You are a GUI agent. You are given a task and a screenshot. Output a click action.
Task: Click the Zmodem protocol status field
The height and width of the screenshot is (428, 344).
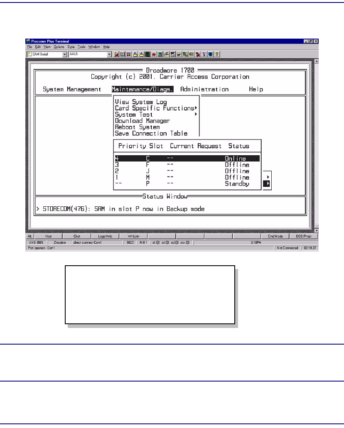point(60,242)
